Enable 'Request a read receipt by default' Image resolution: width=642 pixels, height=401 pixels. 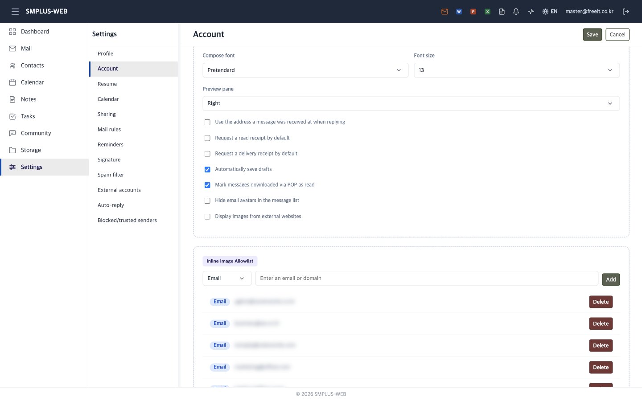pyautogui.click(x=207, y=138)
